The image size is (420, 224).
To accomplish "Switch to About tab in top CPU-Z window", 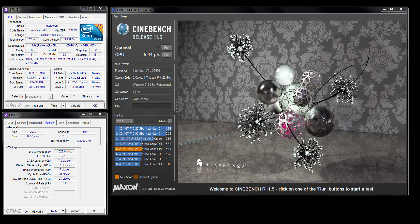I will 86,17.
